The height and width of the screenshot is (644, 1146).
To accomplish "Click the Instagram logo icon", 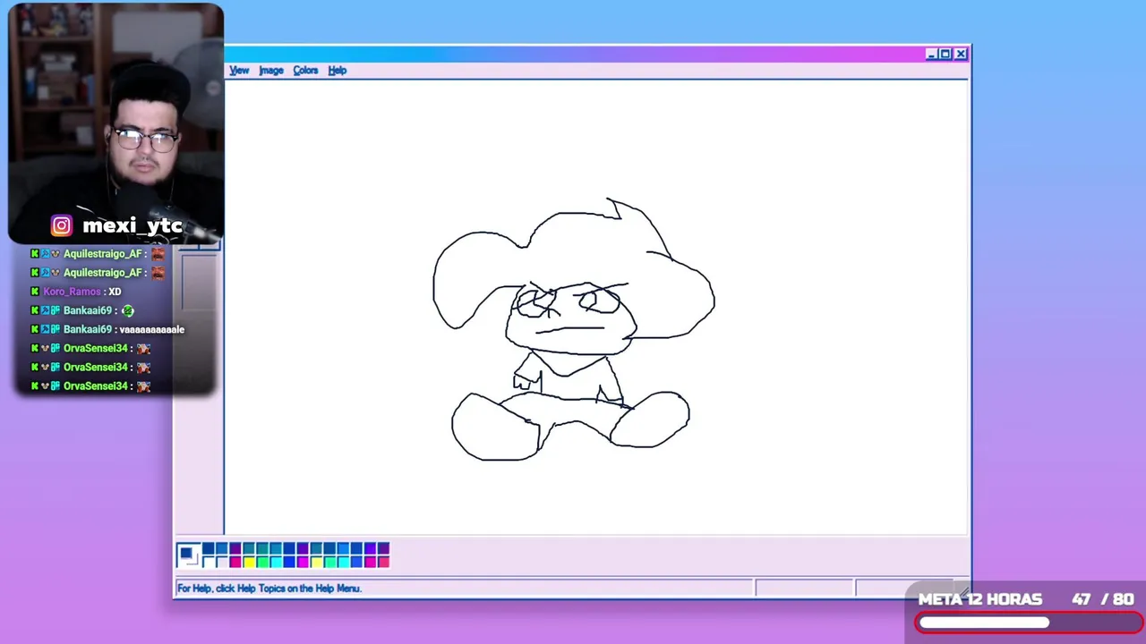I will pyautogui.click(x=61, y=225).
